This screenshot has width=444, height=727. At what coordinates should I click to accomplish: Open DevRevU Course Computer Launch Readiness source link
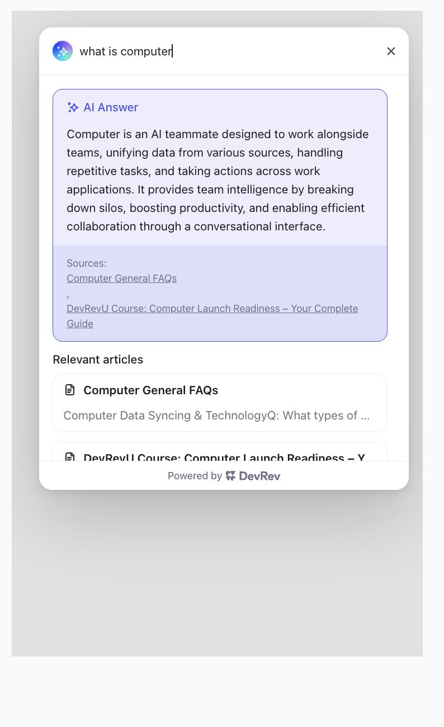coord(212,316)
